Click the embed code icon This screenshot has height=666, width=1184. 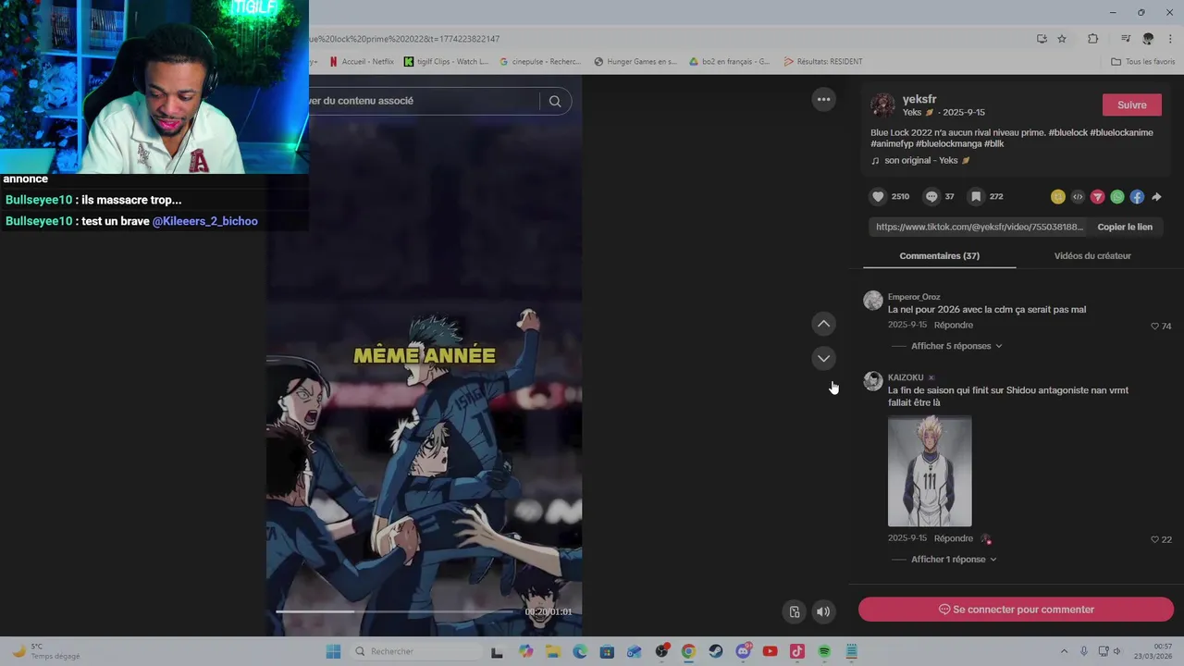point(1078,196)
